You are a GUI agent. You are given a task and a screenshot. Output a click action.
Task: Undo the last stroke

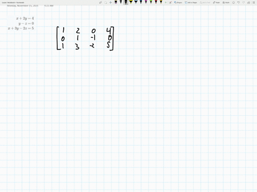point(238,3)
